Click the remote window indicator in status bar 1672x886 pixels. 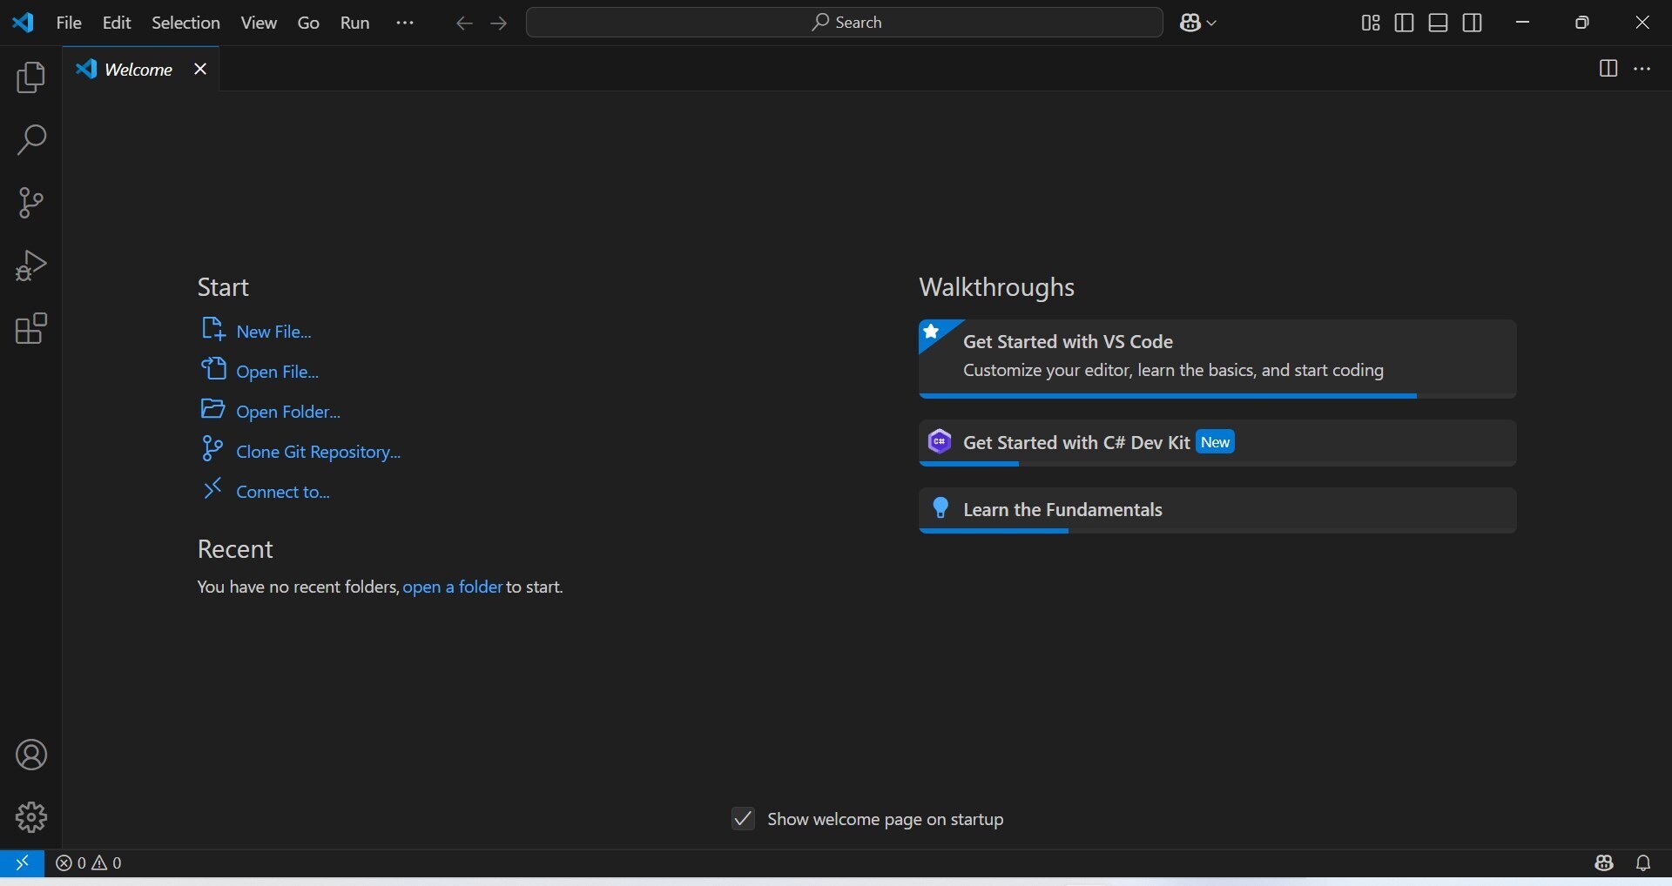pyautogui.click(x=22, y=863)
